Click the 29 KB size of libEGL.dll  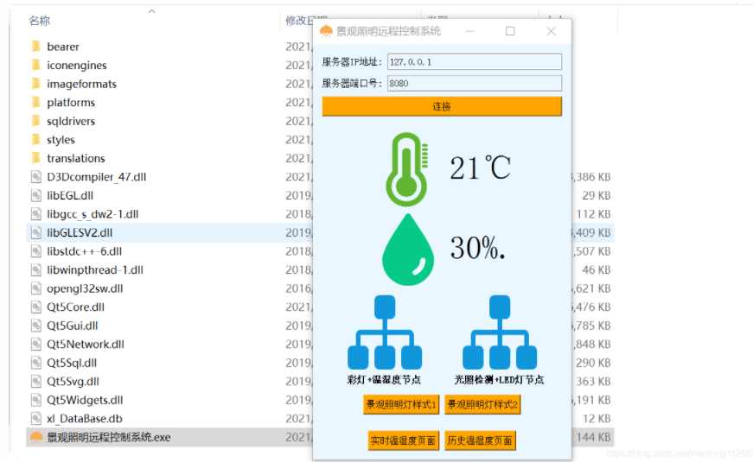(597, 195)
